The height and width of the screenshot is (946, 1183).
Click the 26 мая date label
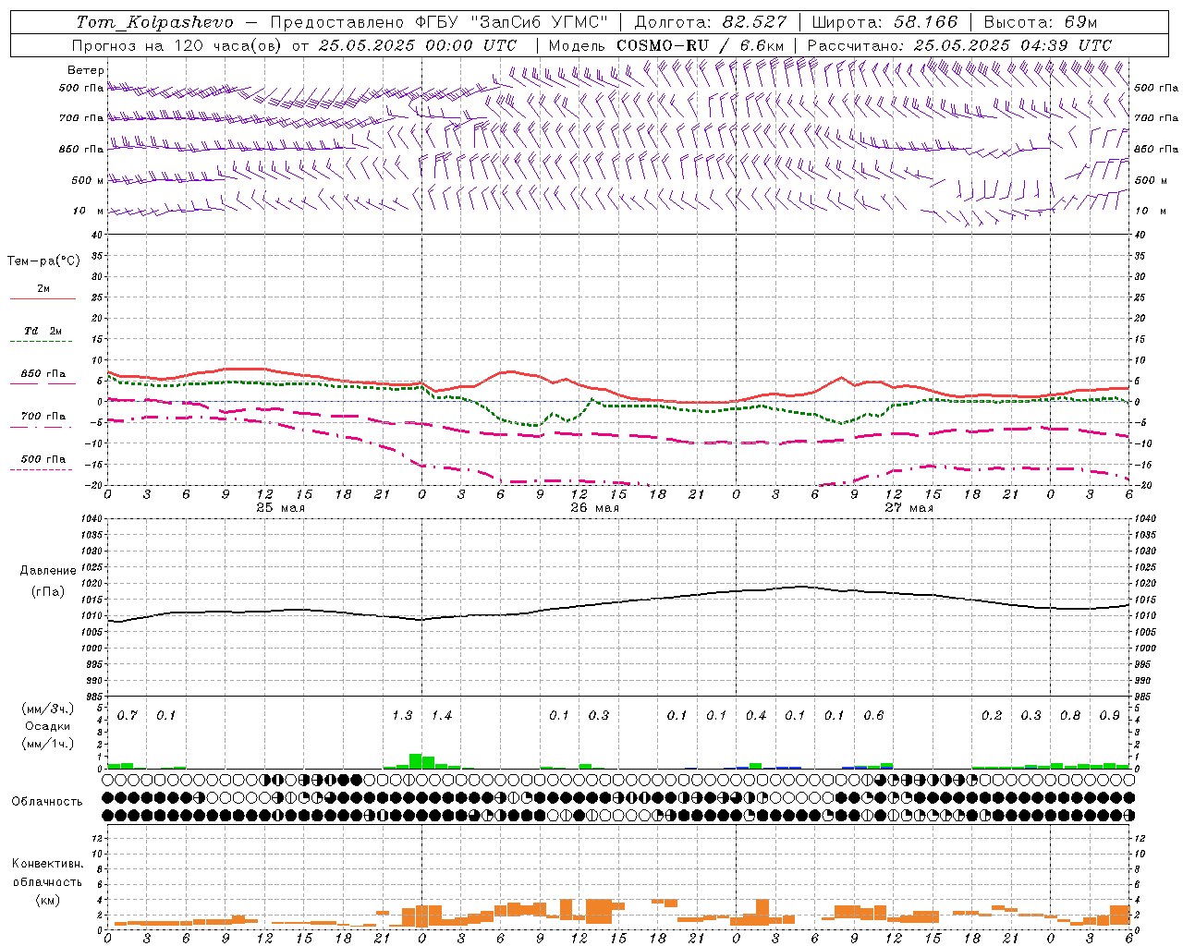click(594, 508)
